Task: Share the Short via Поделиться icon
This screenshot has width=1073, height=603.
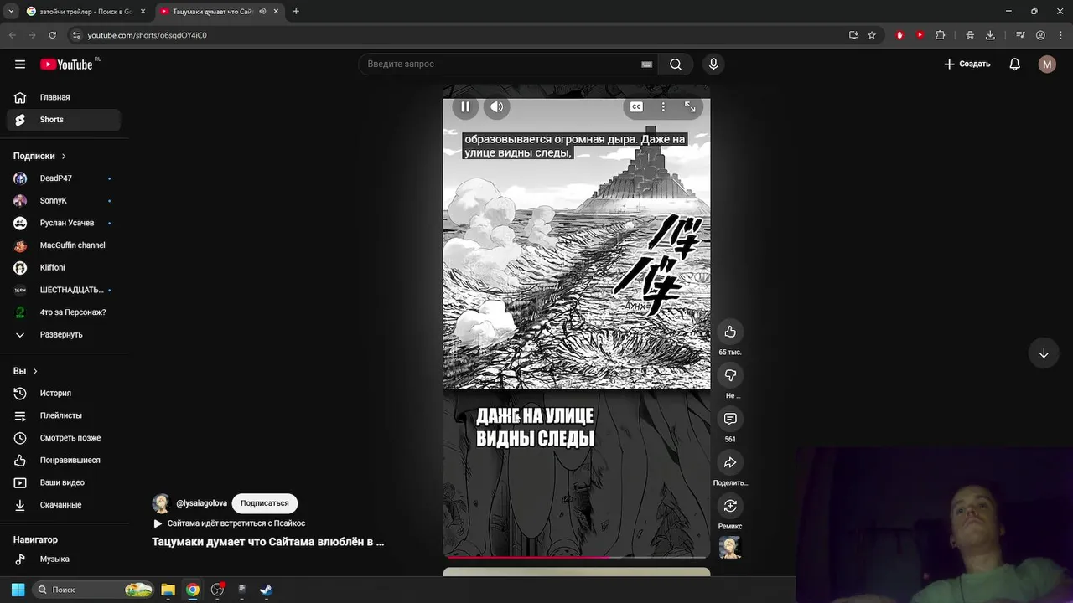Action: (x=730, y=462)
